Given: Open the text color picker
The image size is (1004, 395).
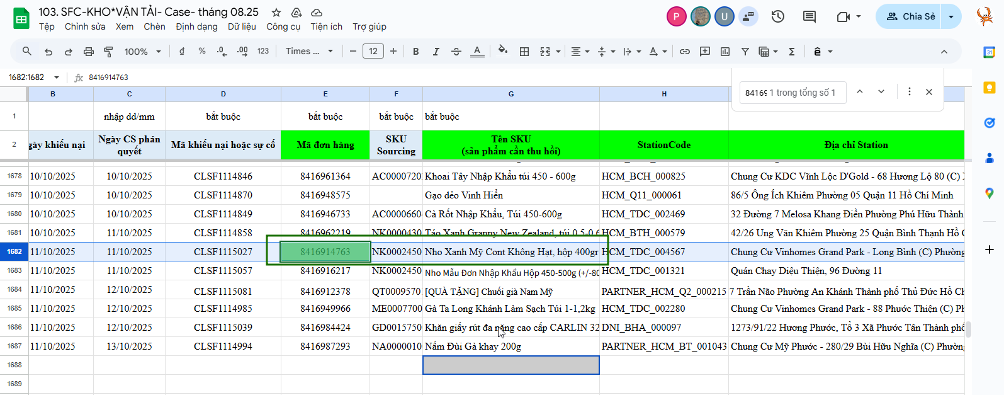Looking at the screenshot, I should [x=477, y=52].
